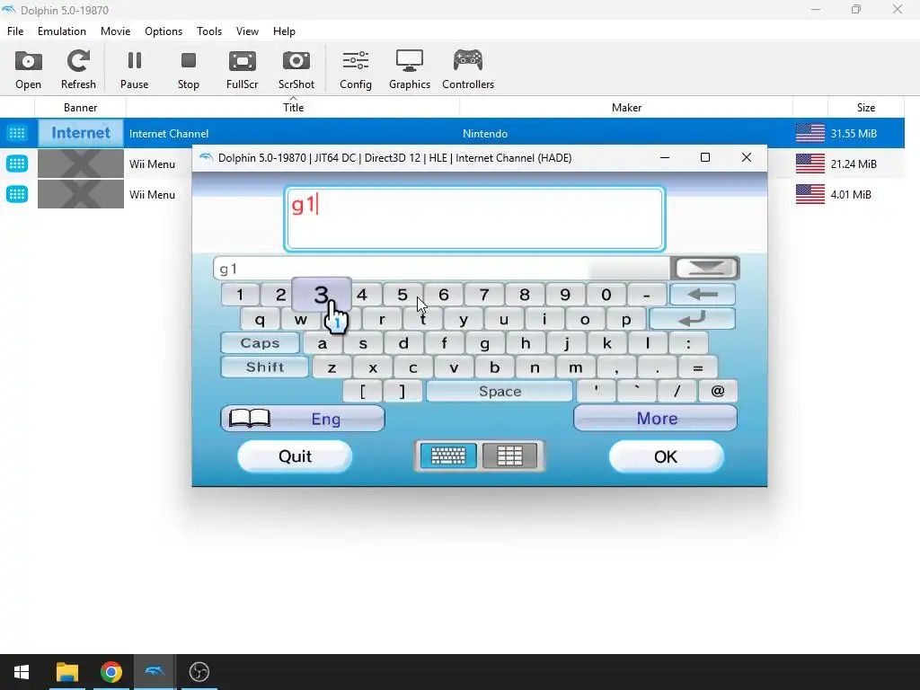Click the m letter key

(576, 367)
